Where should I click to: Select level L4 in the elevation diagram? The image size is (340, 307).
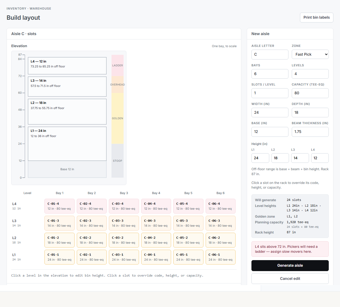coord(67,66)
